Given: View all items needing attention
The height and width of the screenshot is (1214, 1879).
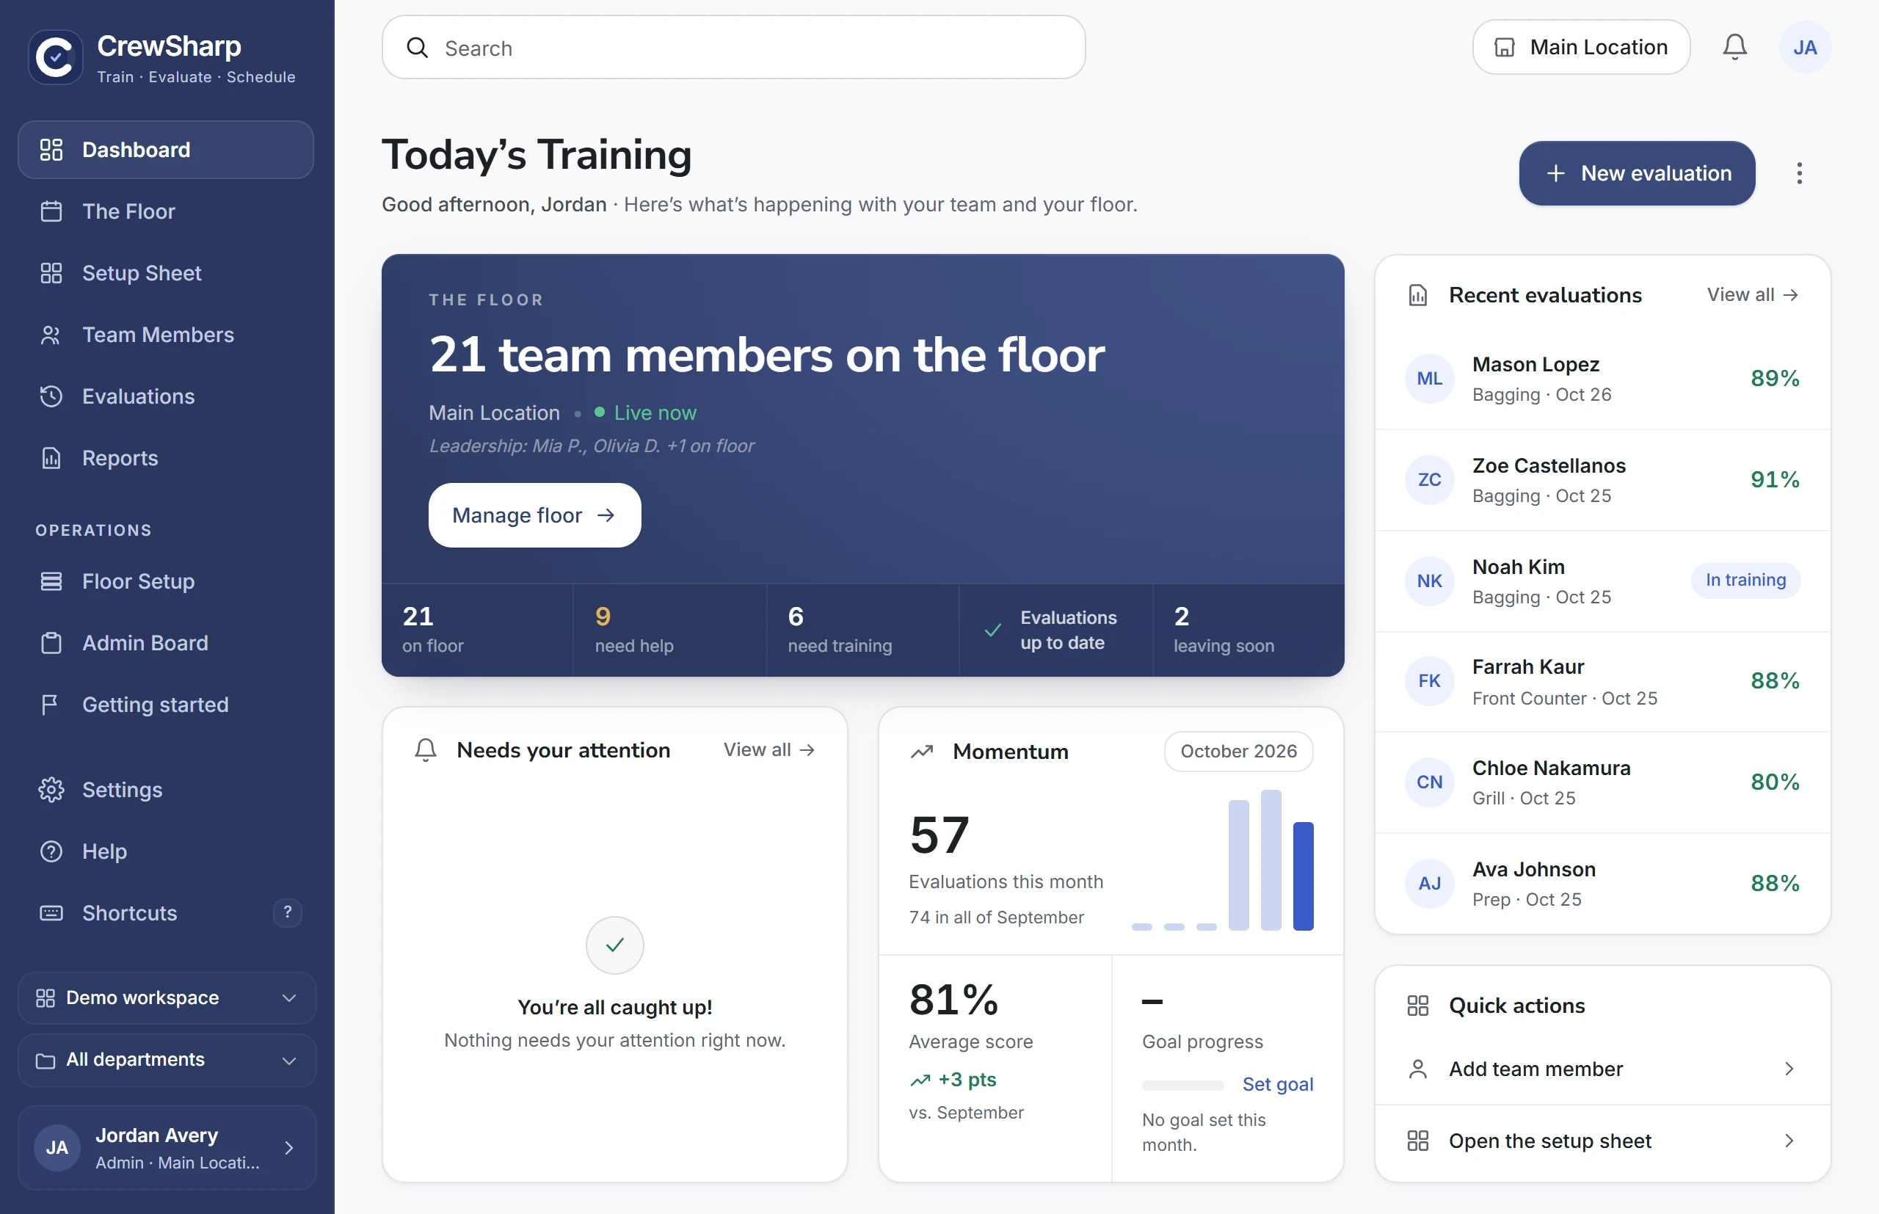Looking at the screenshot, I should click(x=768, y=749).
